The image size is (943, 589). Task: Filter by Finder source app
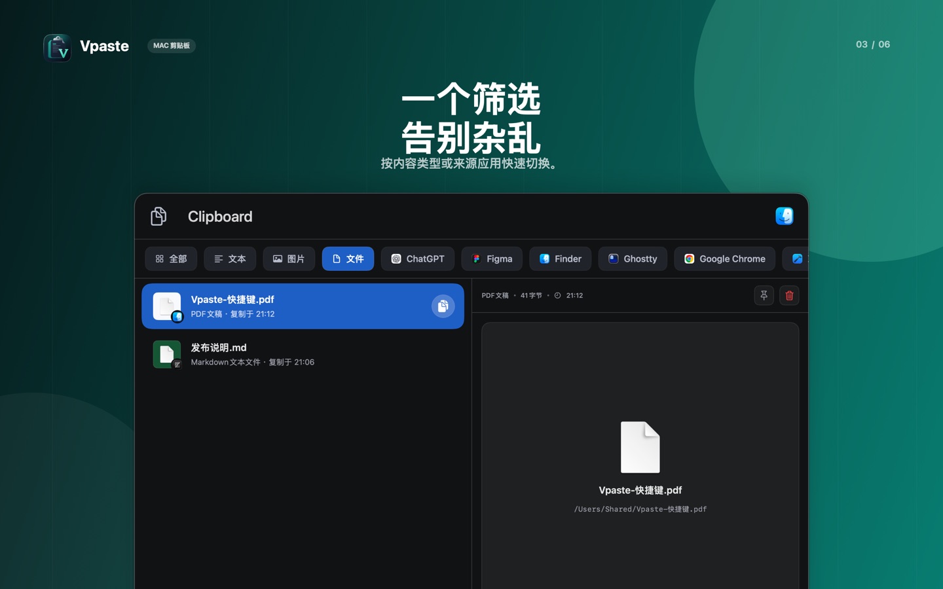tap(560, 259)
